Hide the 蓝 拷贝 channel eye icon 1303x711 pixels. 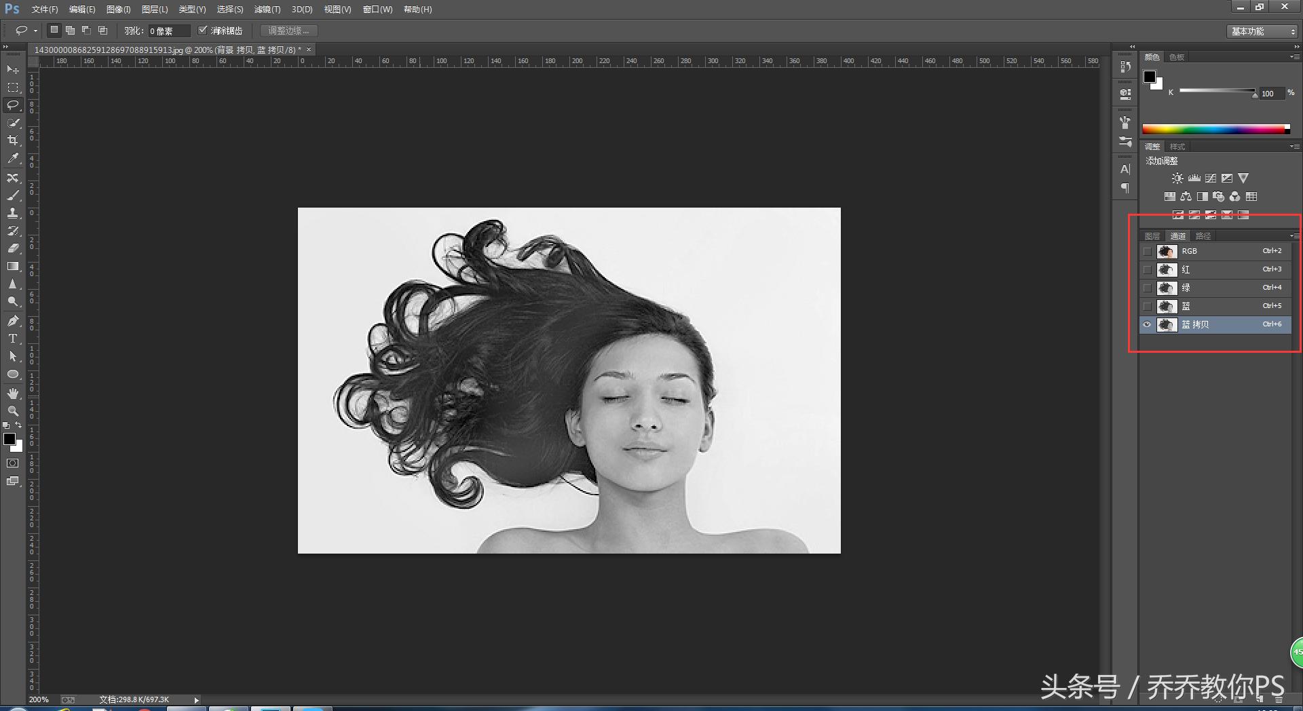pos(1147,325)
